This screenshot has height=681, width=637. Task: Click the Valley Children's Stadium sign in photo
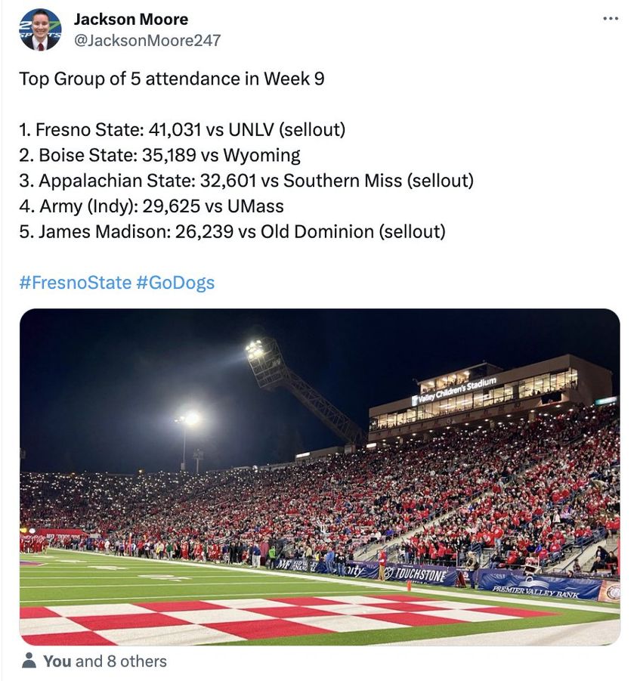454,390
